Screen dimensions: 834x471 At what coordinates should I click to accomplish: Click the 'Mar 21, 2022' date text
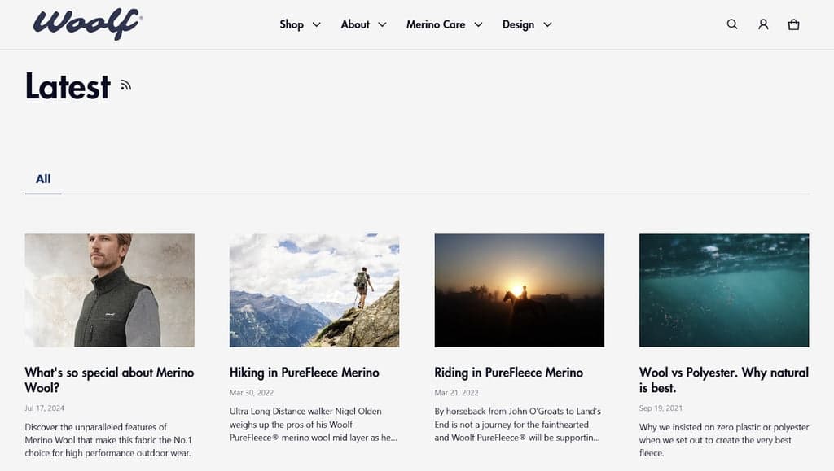(x=456, y=393)
